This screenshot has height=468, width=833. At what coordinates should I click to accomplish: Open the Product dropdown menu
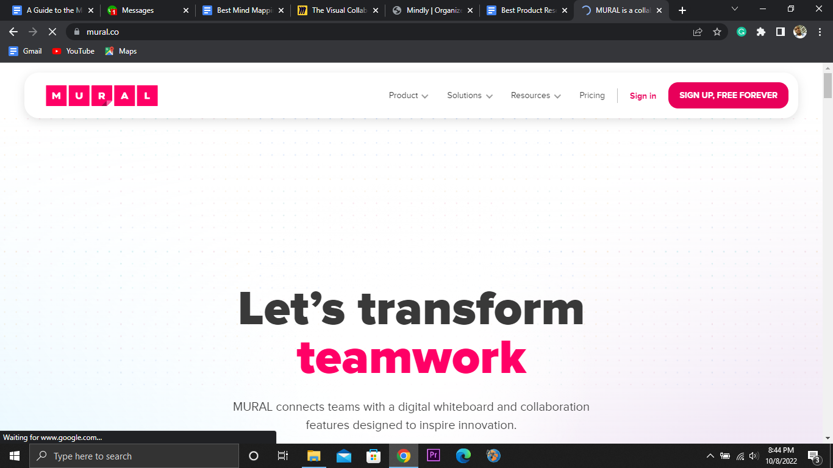(x=409, y=96)
